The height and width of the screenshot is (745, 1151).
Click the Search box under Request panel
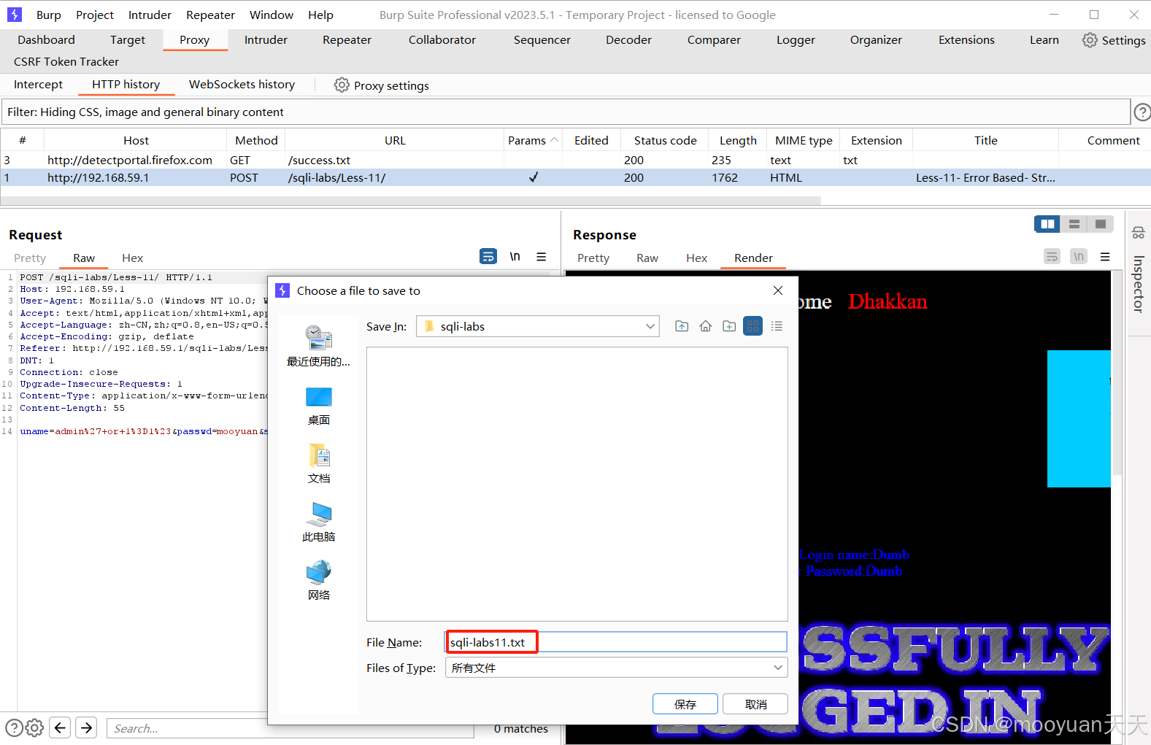[290, 728]
